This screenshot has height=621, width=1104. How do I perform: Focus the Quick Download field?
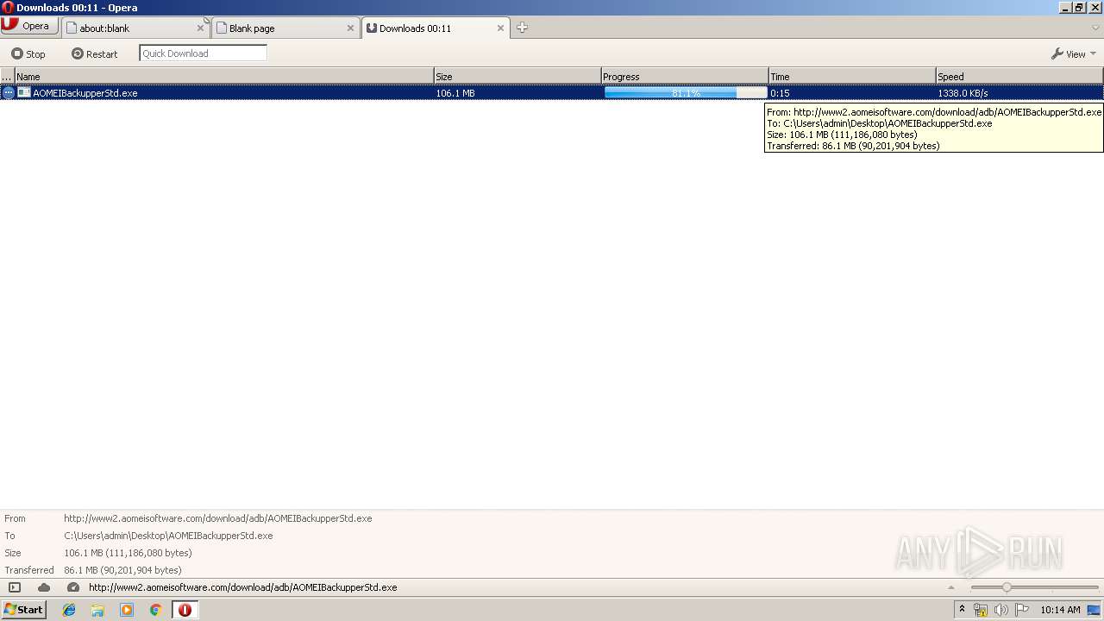[x=203, y=53]
